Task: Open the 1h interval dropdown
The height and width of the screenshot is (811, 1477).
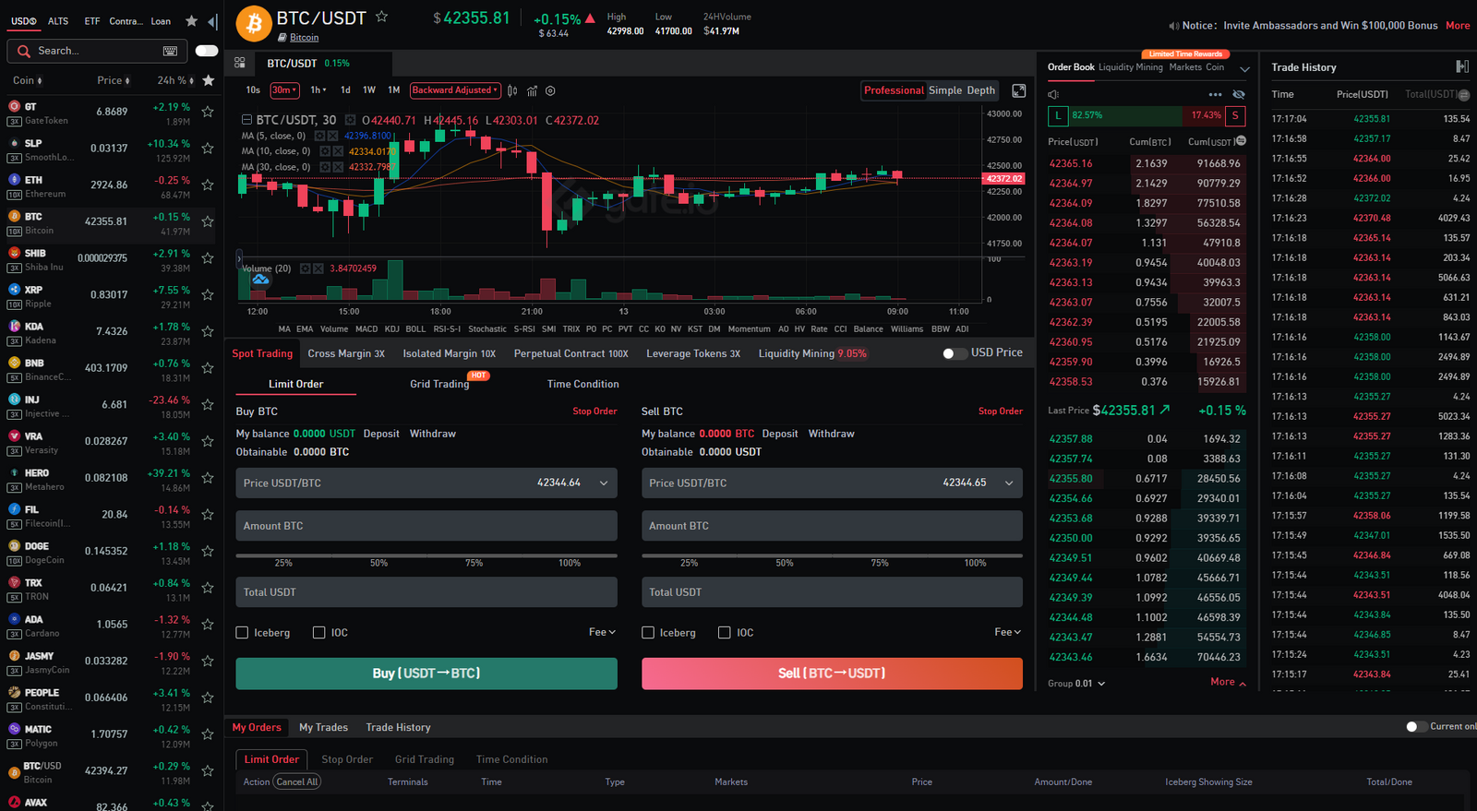Action: [x=318, y=90]
